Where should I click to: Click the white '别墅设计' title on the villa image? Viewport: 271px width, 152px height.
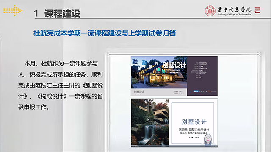point(174,65)
